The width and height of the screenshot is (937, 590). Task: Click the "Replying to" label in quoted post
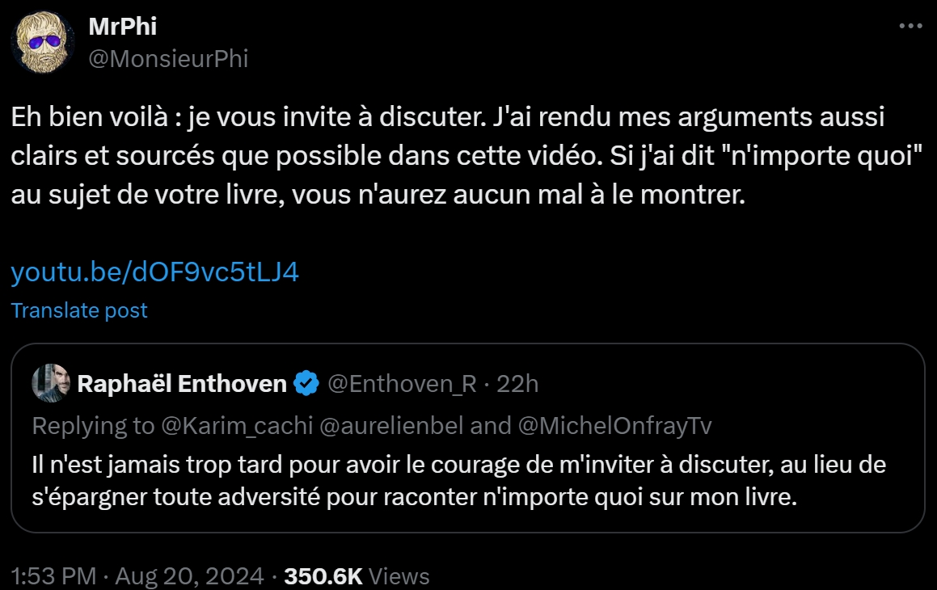point(92,425)
